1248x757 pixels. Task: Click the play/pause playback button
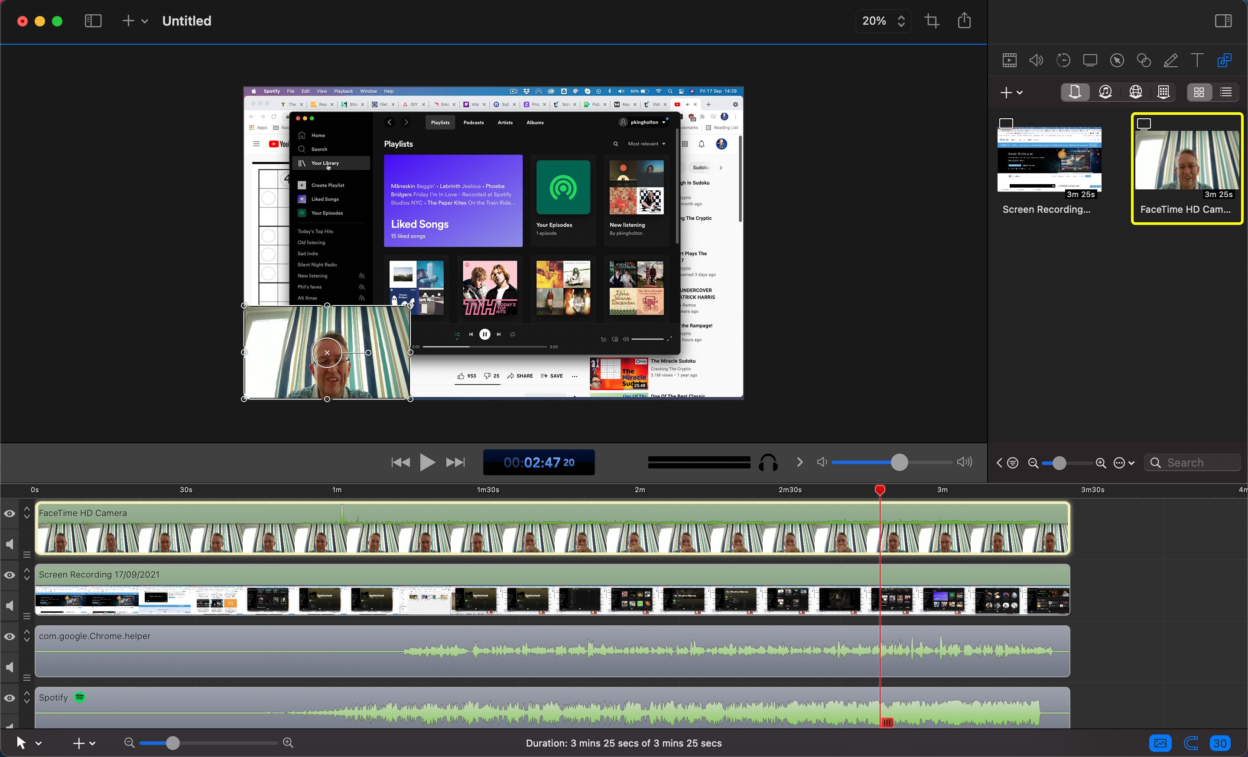point(427,461)
